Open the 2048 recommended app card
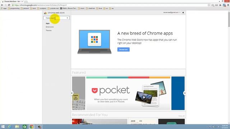 pyautogui.click(x=143, y=121)
